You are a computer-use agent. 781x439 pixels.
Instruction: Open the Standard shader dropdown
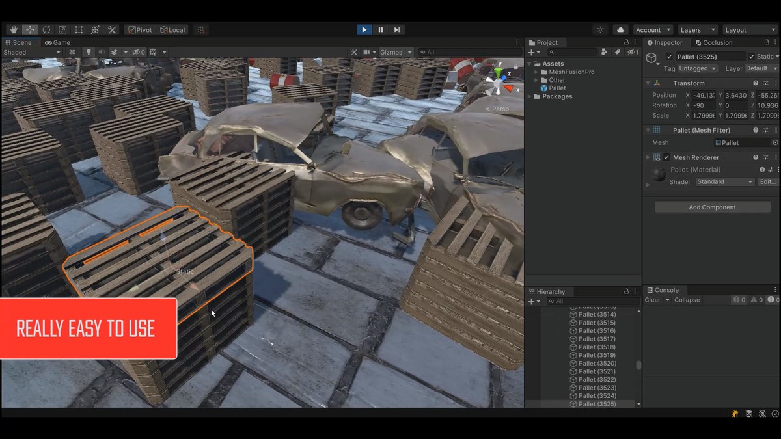pyautogui.click(x=725, y=182)
